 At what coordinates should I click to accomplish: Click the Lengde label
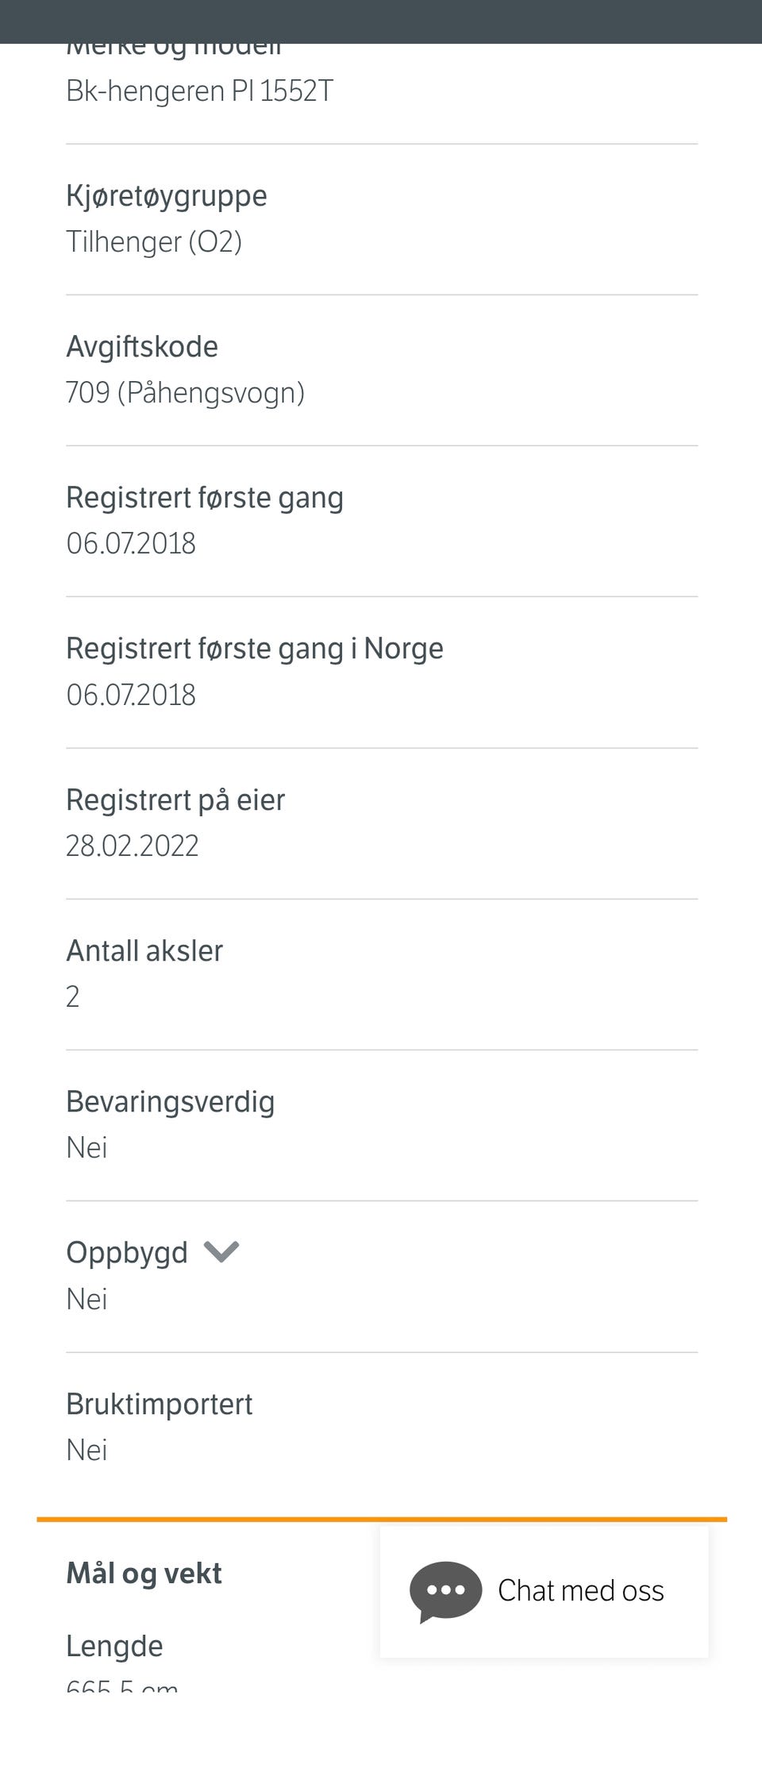pyautogui.click(x=114, y=1647)
